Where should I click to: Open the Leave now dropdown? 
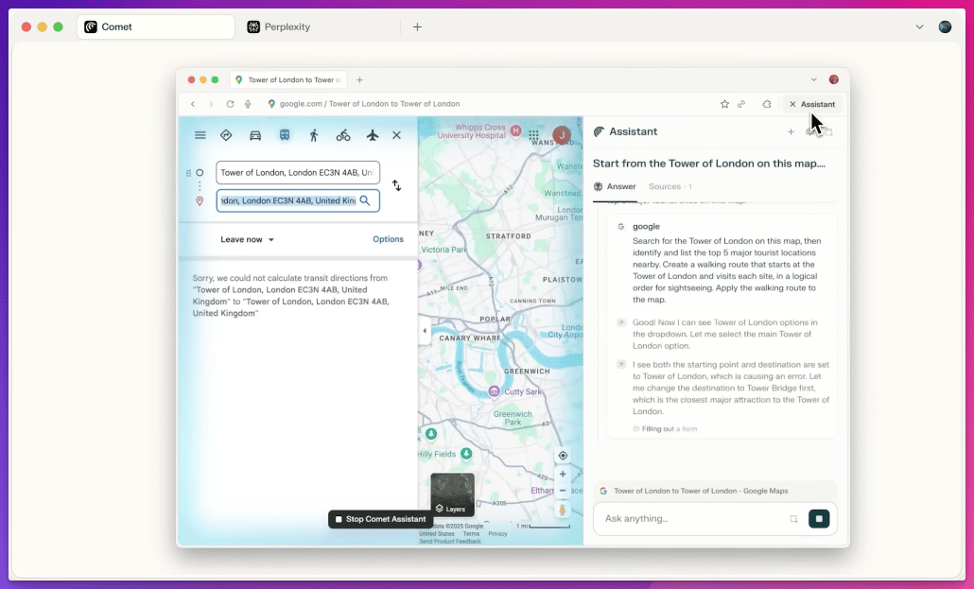coord(247,239)
